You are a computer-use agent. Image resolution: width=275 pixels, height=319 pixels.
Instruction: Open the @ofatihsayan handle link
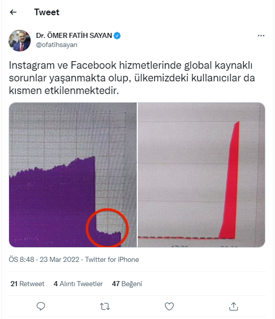pos(57,45)
